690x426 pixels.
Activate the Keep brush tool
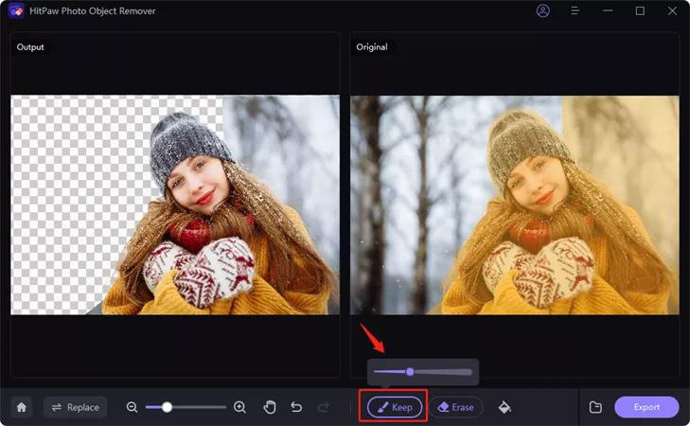(393, 407)
